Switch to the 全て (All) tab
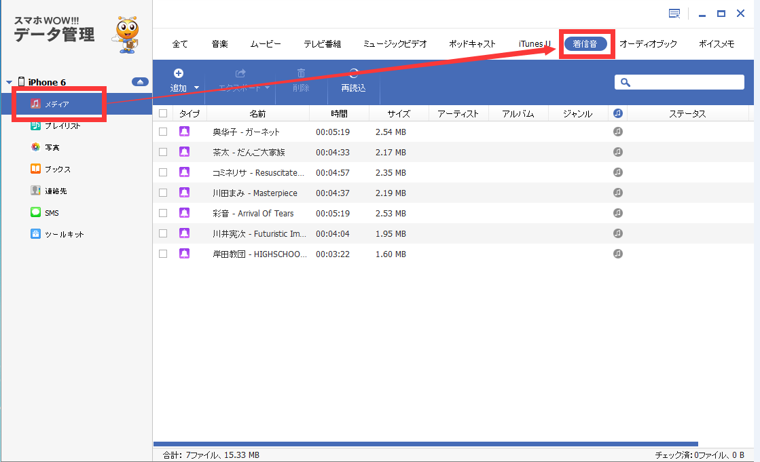760x462 pixels. (180, 43)
